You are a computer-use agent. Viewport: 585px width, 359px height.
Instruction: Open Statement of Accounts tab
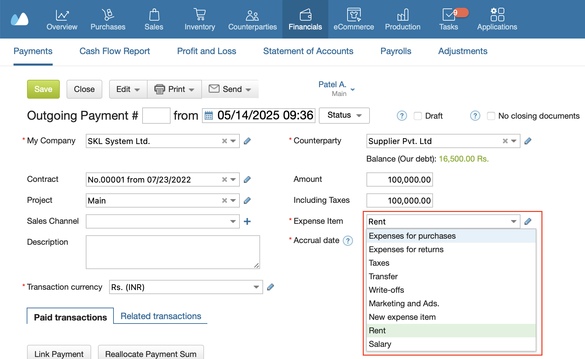(308, 51)
